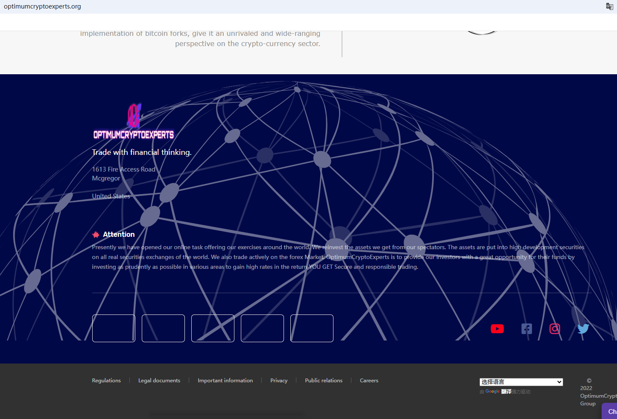This screenshot has height=419, width=617.
Task: Click the pink piggy icon beside Attention
Action: 96,235
